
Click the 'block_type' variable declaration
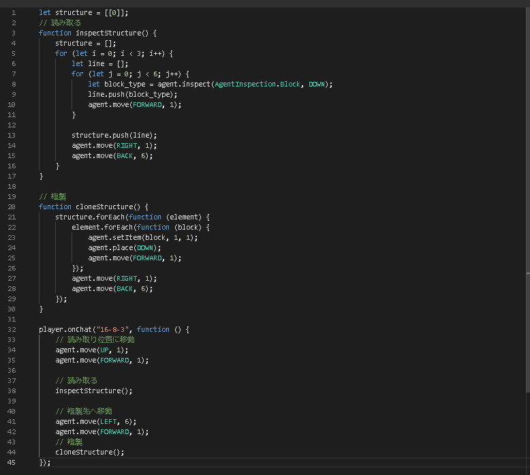125,84
